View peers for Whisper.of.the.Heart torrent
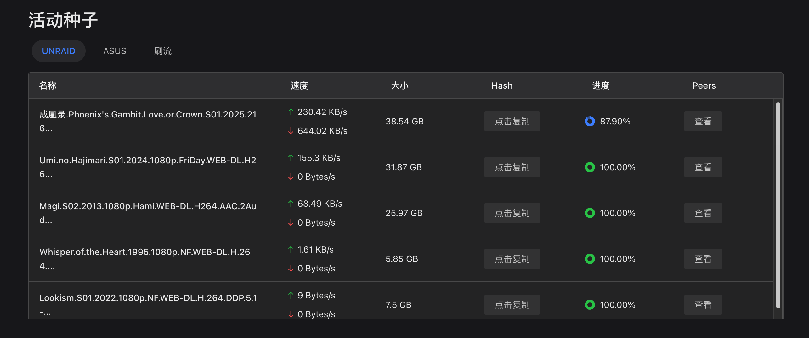This screenshot has width=809, height=338. [x=703, y=259]
